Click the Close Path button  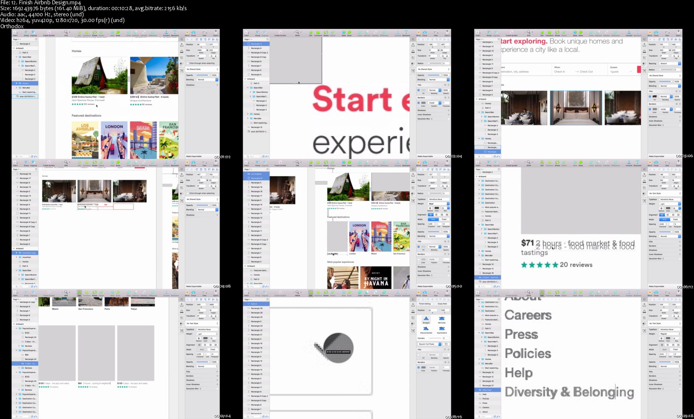click(442, 304)
